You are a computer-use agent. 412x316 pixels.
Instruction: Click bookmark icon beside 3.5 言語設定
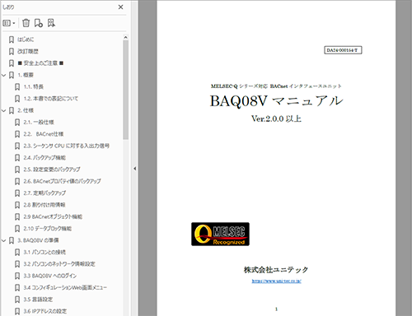click(x=17, y=300)
